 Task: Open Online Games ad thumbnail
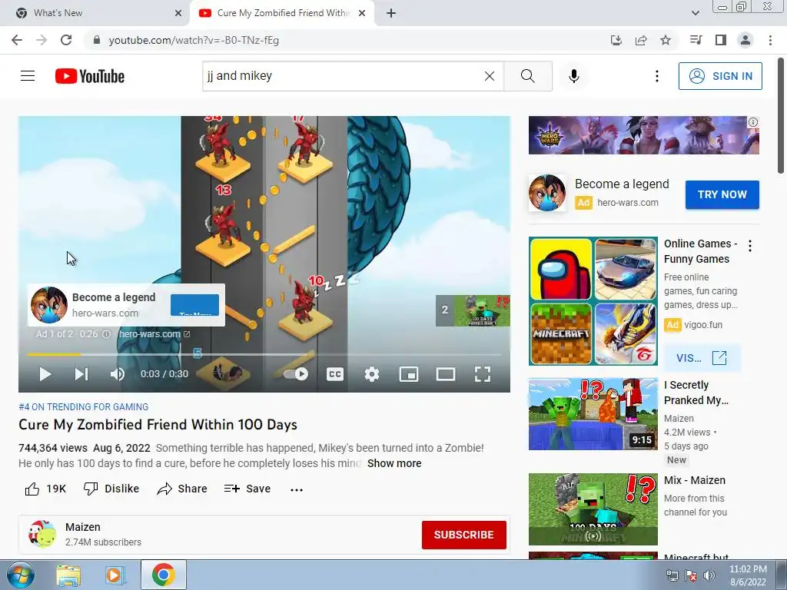[593, 301]
